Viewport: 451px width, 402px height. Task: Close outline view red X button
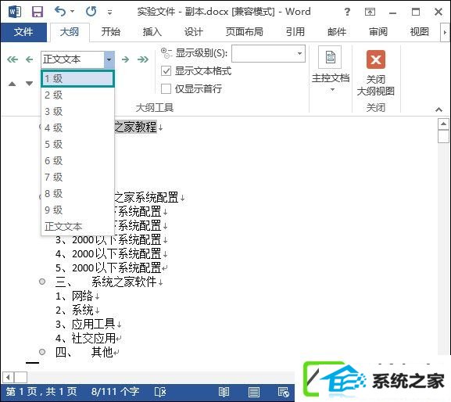click(x=376, y=59)
